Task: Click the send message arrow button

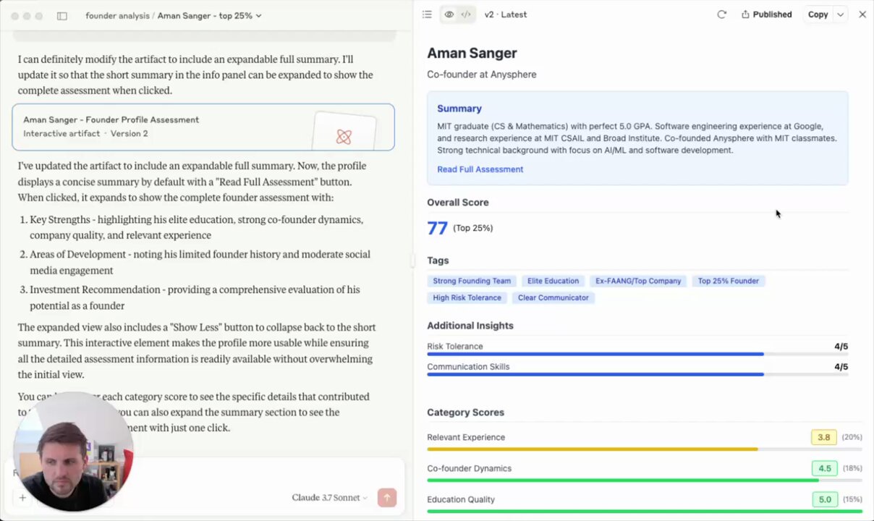Action: (387, 497)
